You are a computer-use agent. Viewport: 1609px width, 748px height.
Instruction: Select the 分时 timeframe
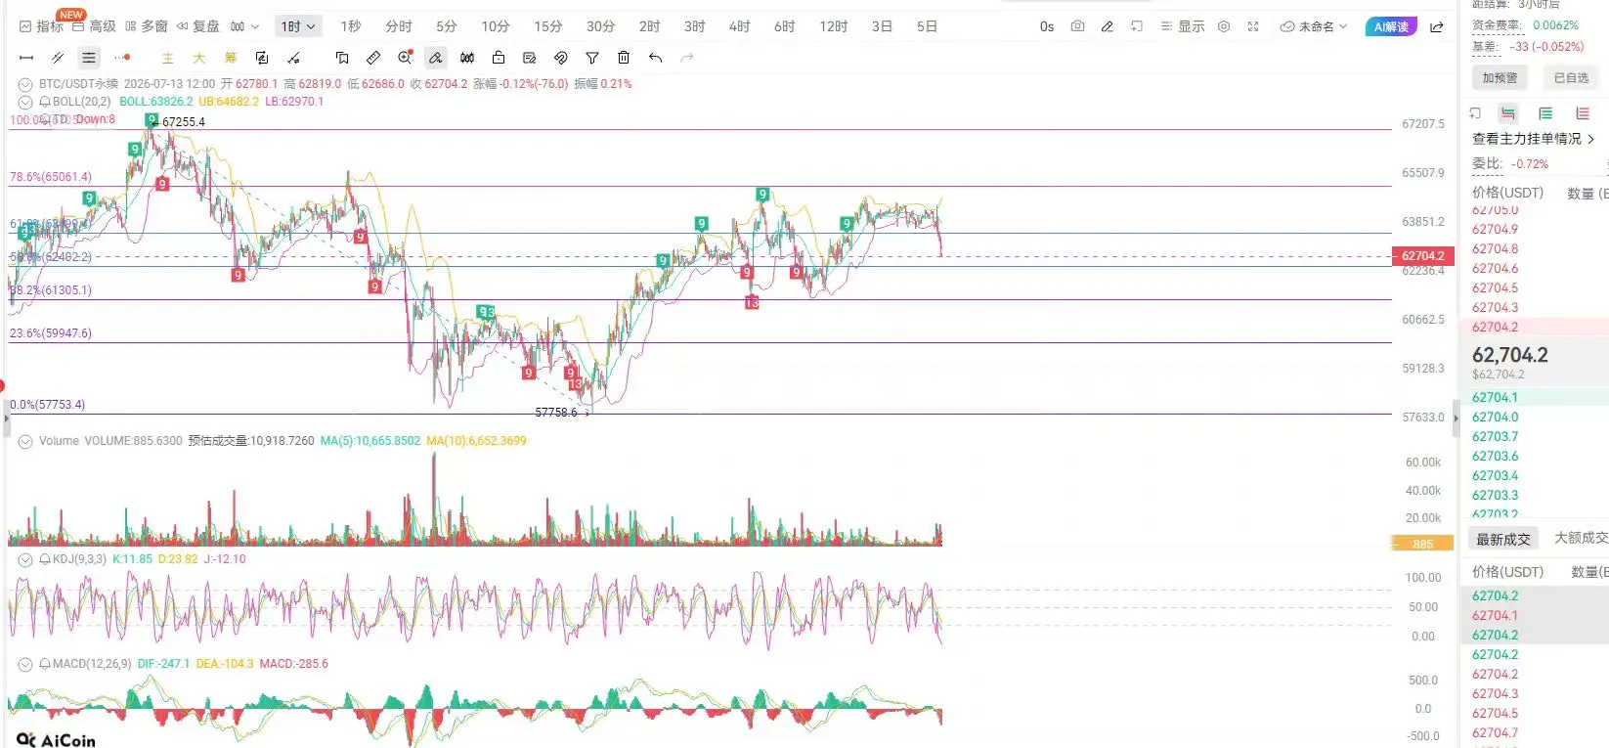tap(399, 26)
